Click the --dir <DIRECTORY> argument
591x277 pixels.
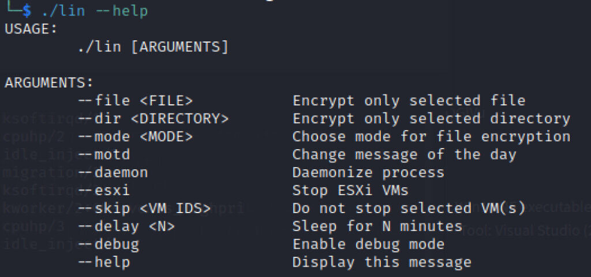pos(153,119)
